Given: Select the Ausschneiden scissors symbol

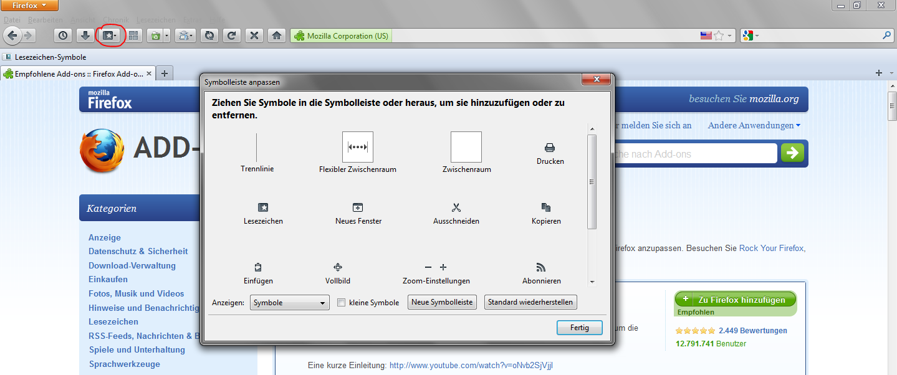Looking at the screenshot, I should (x=456, y=213).
